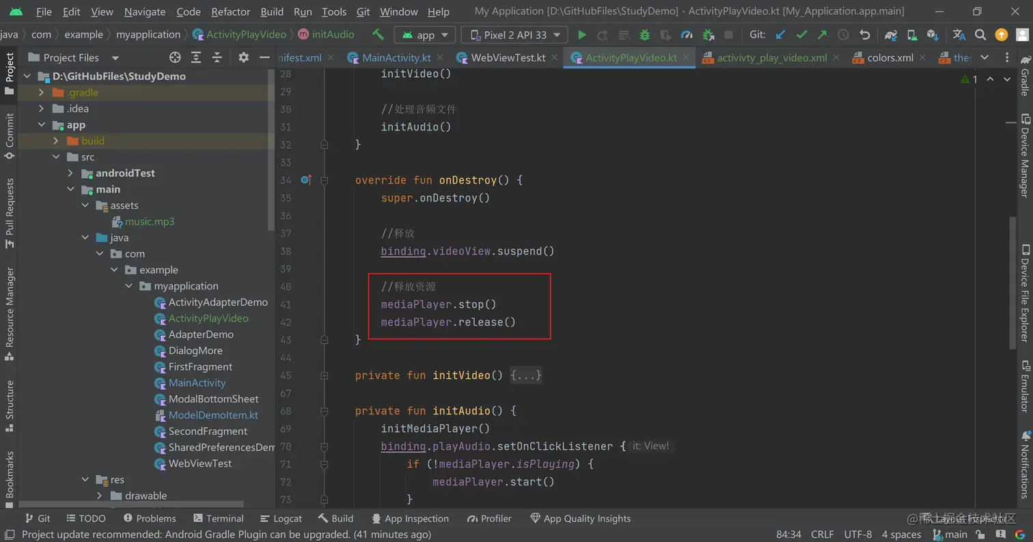Unfold the collapsed initVideo body {...}

point(526,375)
